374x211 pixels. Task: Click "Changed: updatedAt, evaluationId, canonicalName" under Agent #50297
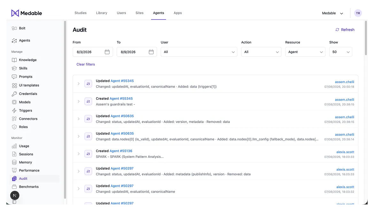coord(135,192)
